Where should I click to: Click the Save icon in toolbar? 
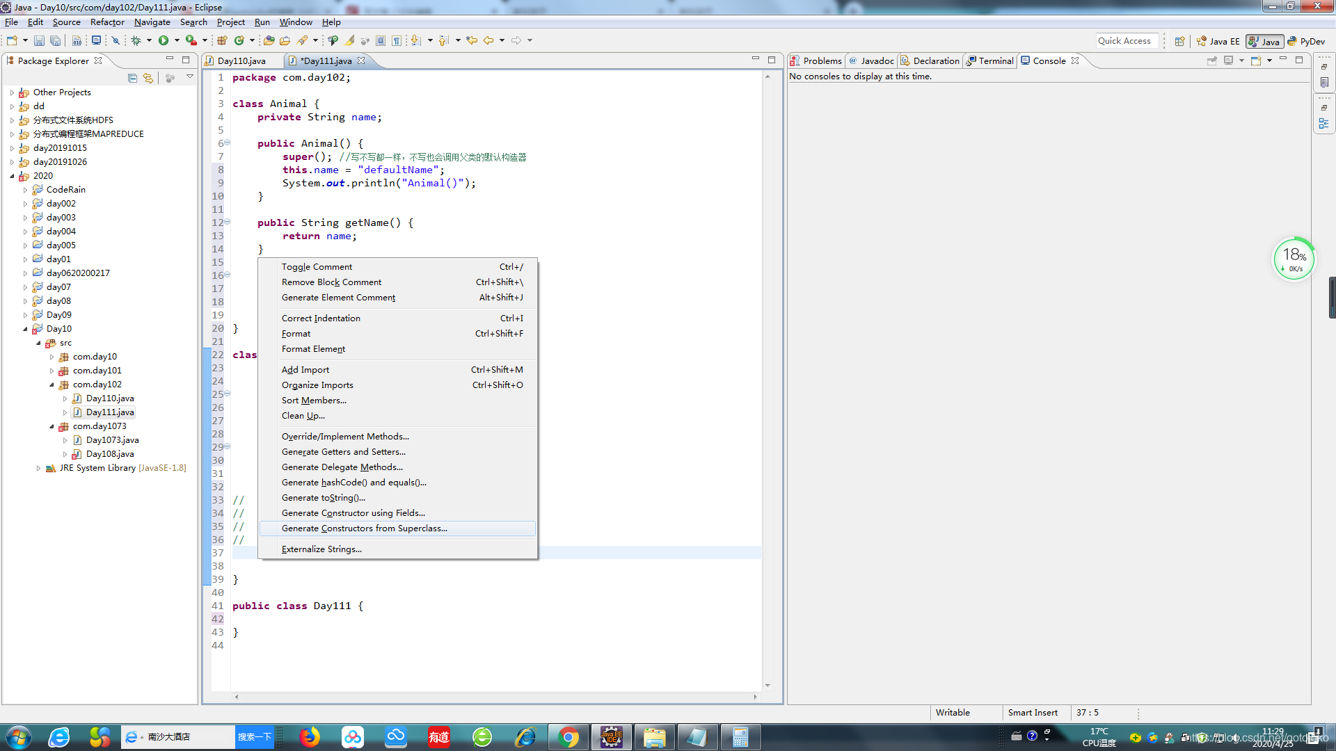click(39, 40)
